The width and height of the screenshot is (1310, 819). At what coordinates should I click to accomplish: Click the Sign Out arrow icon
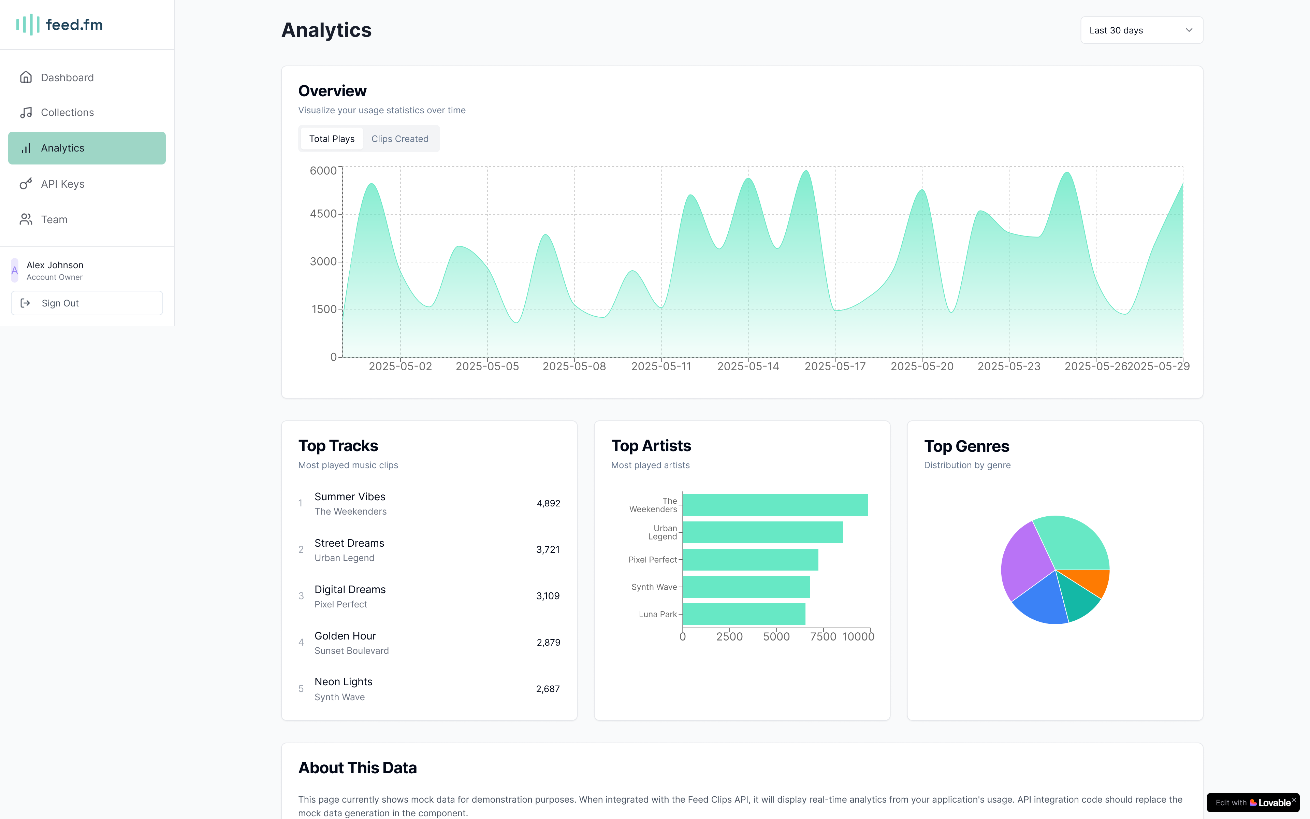[25, 303]
